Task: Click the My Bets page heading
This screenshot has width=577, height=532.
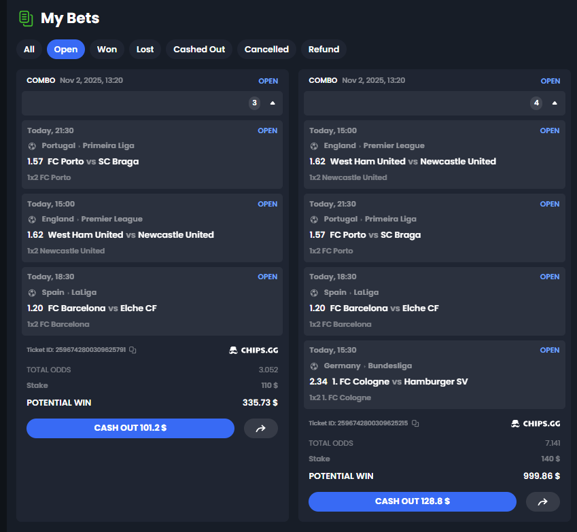Action: tap(70, 18)
